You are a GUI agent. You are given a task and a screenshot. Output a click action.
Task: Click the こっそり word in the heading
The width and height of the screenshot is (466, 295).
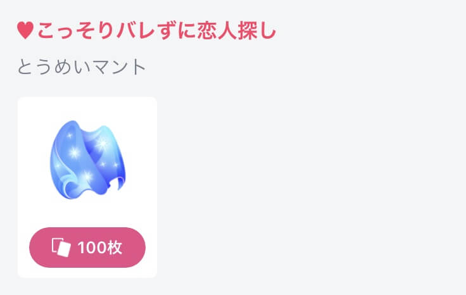tap(76, 30)
